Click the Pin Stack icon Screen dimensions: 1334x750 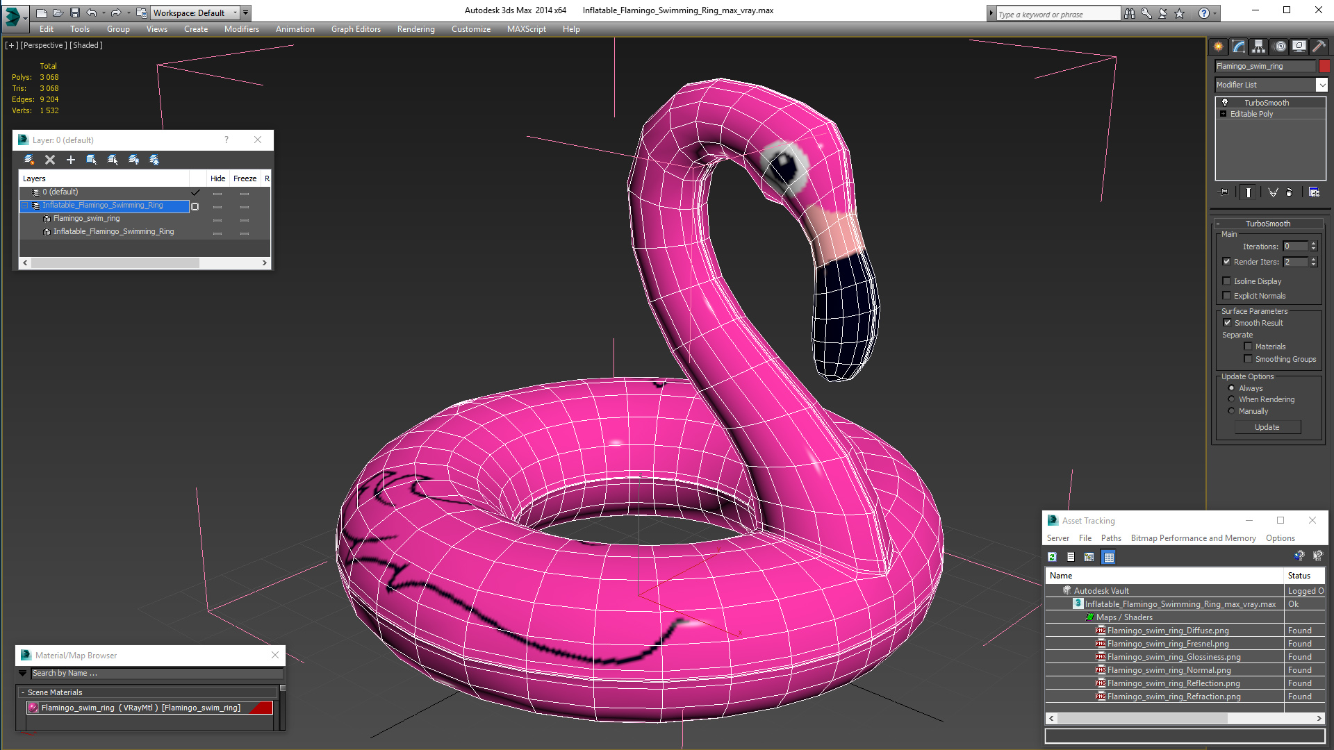tap(1224, 192)
